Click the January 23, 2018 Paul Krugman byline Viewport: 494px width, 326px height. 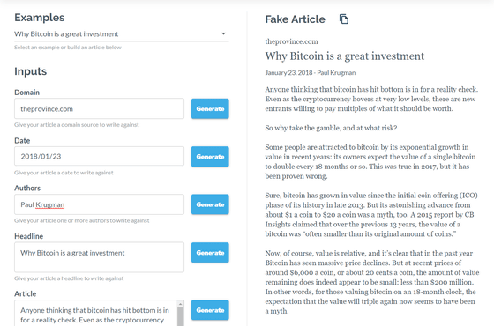click(x=311, y=73)
